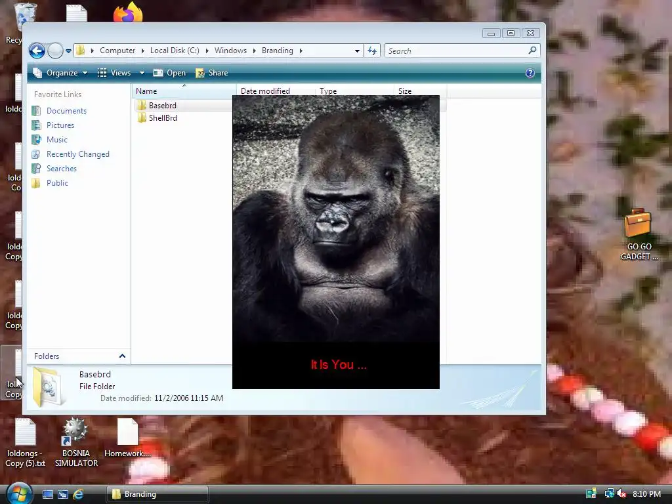Image resolution: width=672 pixels, height=504 pixels.
Task: Minimize the Branding explorer window
Action: coord(491,33)
